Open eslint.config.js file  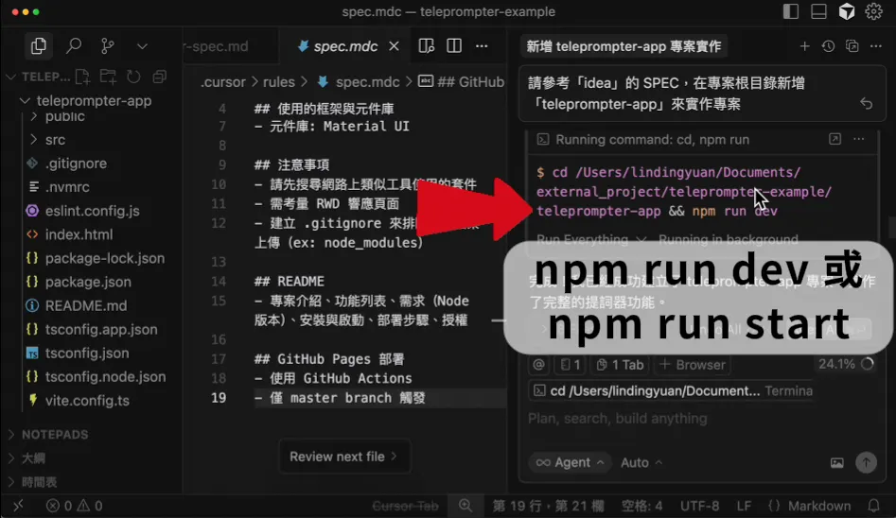coord(92,211)
